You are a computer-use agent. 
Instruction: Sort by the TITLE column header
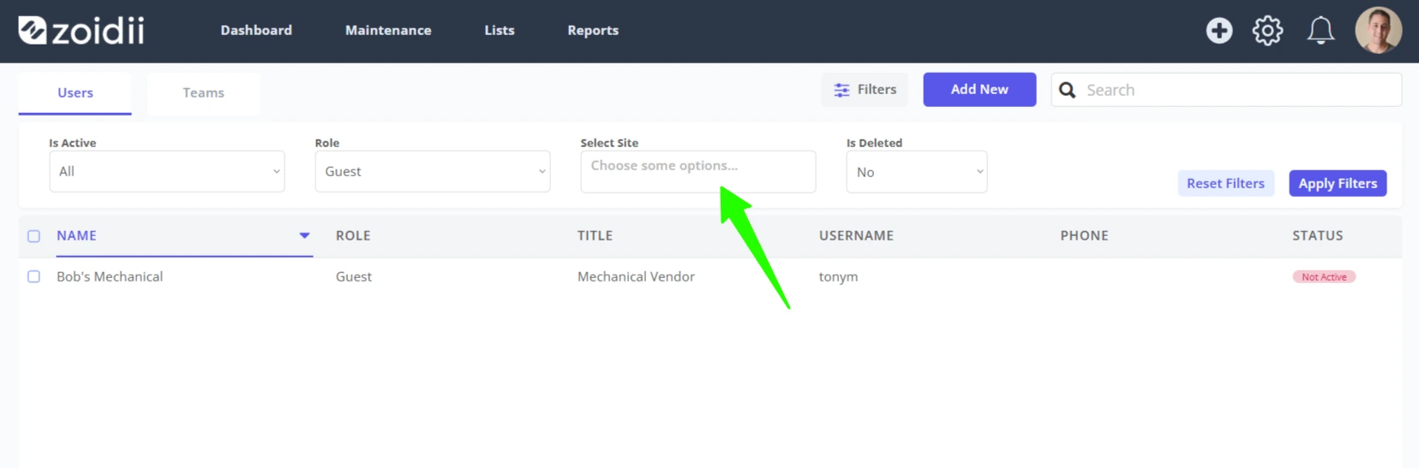click(x=595, y=235)
